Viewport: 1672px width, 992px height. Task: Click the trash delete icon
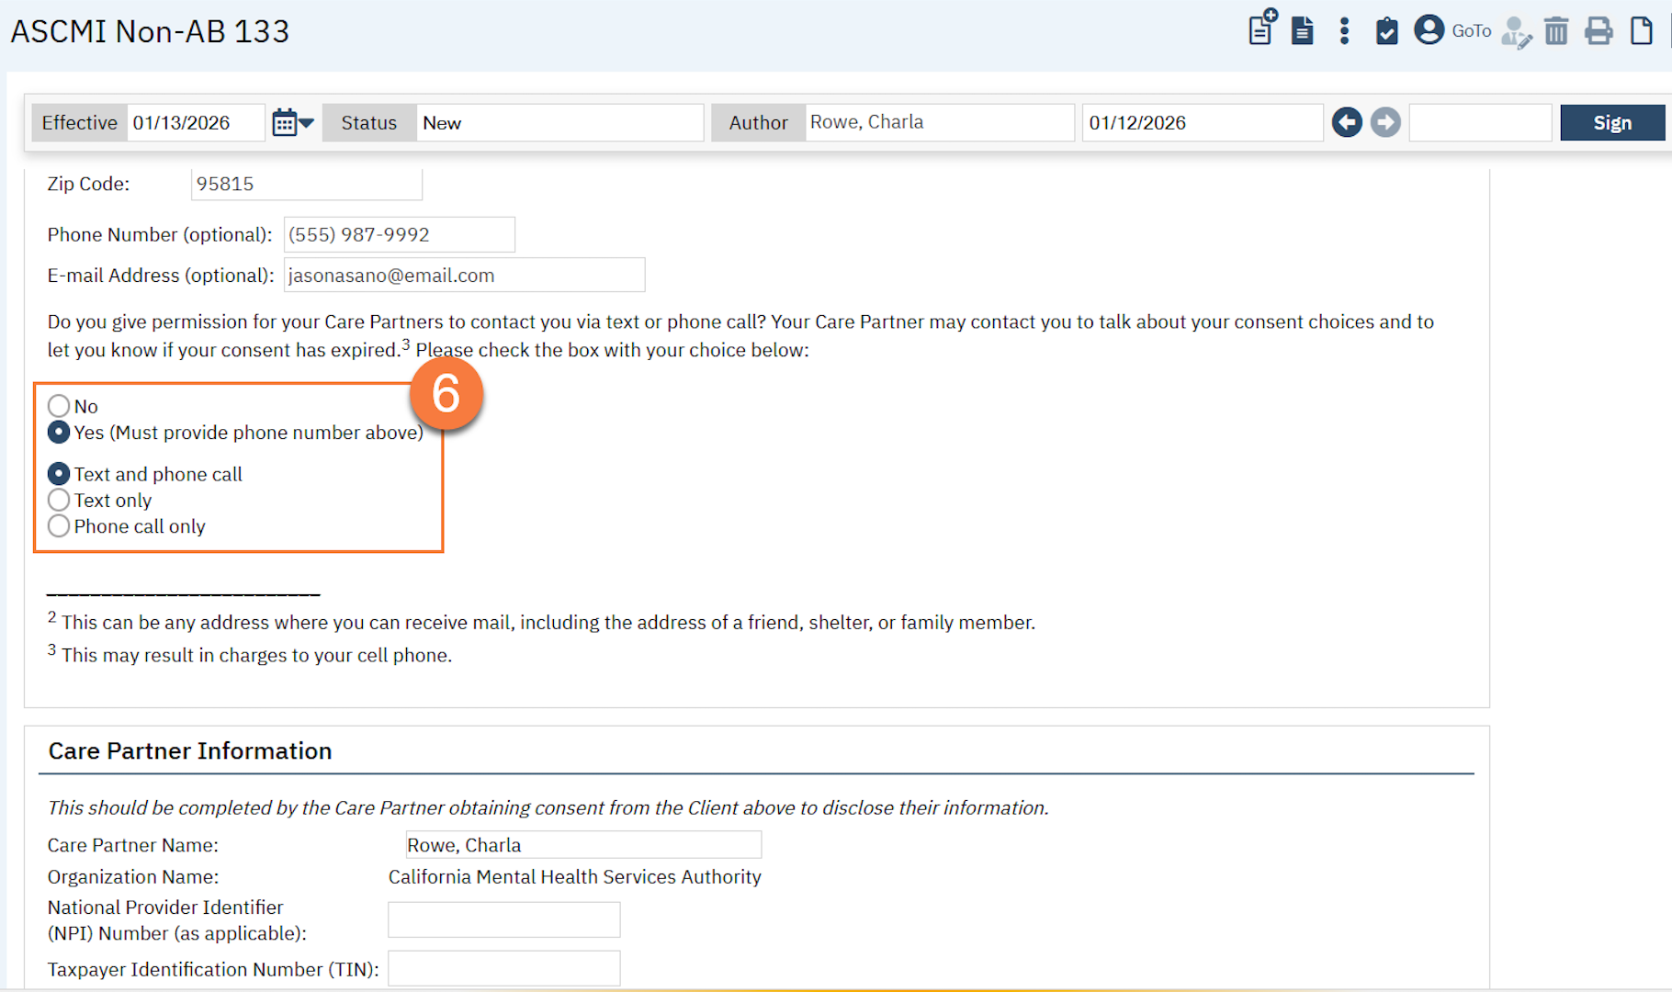[1556, 31]
